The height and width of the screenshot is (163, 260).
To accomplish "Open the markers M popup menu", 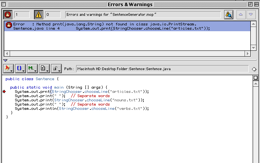I will coord(32,69).
